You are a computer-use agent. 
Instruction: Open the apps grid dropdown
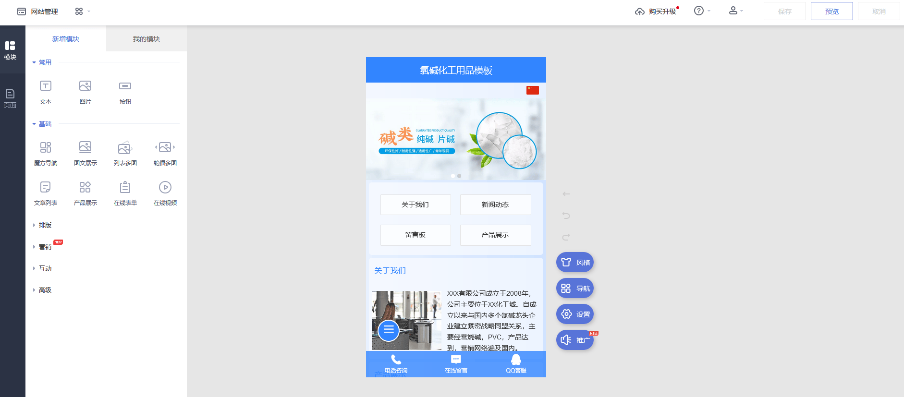(83, 11)
